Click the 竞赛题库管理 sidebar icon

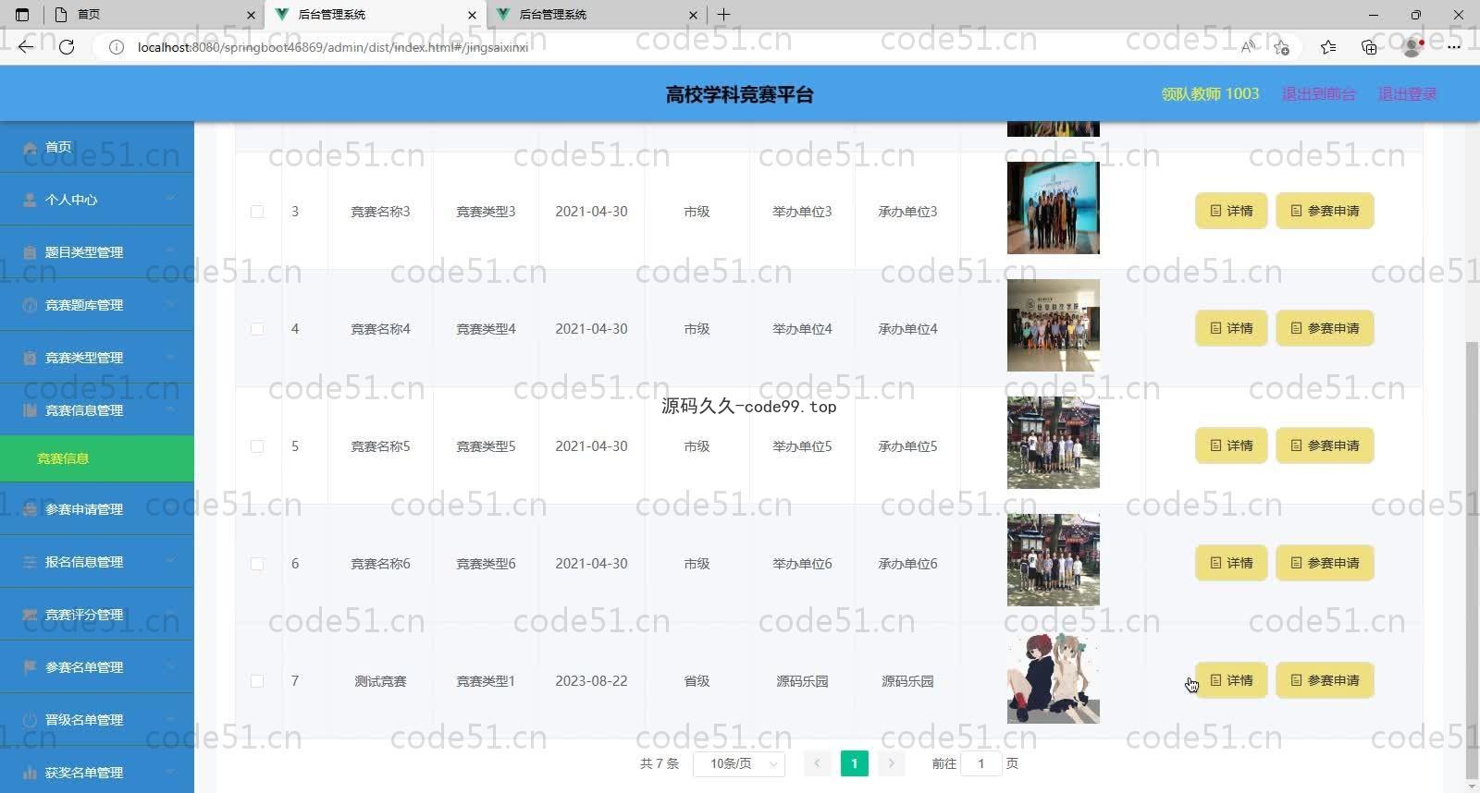[30, 305]
